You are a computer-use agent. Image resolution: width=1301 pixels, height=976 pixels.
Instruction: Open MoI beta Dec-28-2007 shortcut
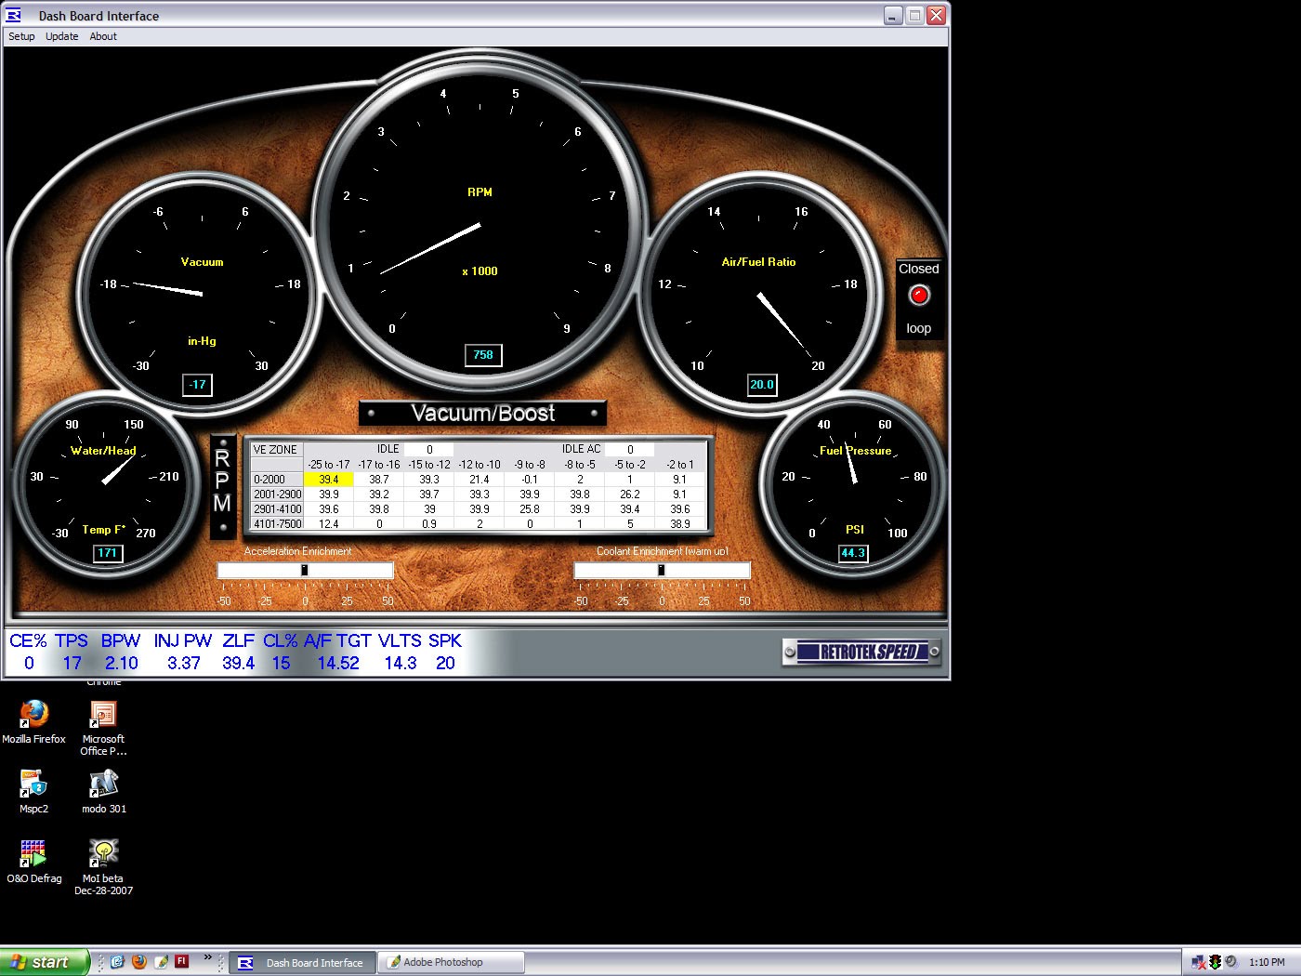[103, 851]
